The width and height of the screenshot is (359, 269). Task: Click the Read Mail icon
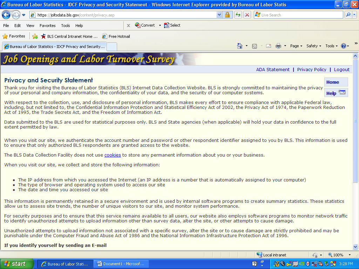pos(269,46)
